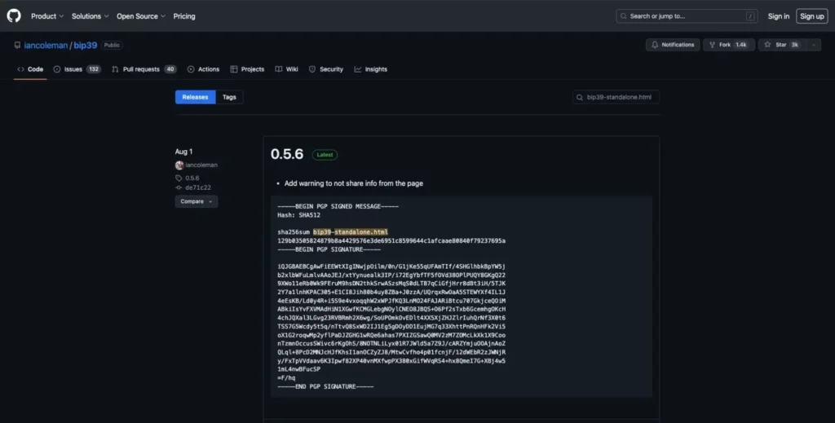This screenshot has width=835, height=423.
Task: Click the highlighted bip39-standalone.html text
Action: (x=351, y=232)
